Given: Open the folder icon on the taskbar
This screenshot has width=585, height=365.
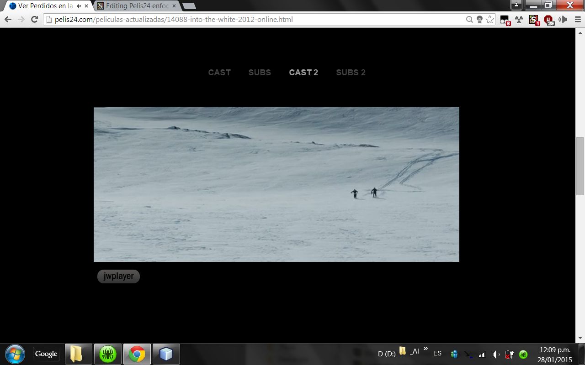Looking at the screenshot, I should pos(78,354).
